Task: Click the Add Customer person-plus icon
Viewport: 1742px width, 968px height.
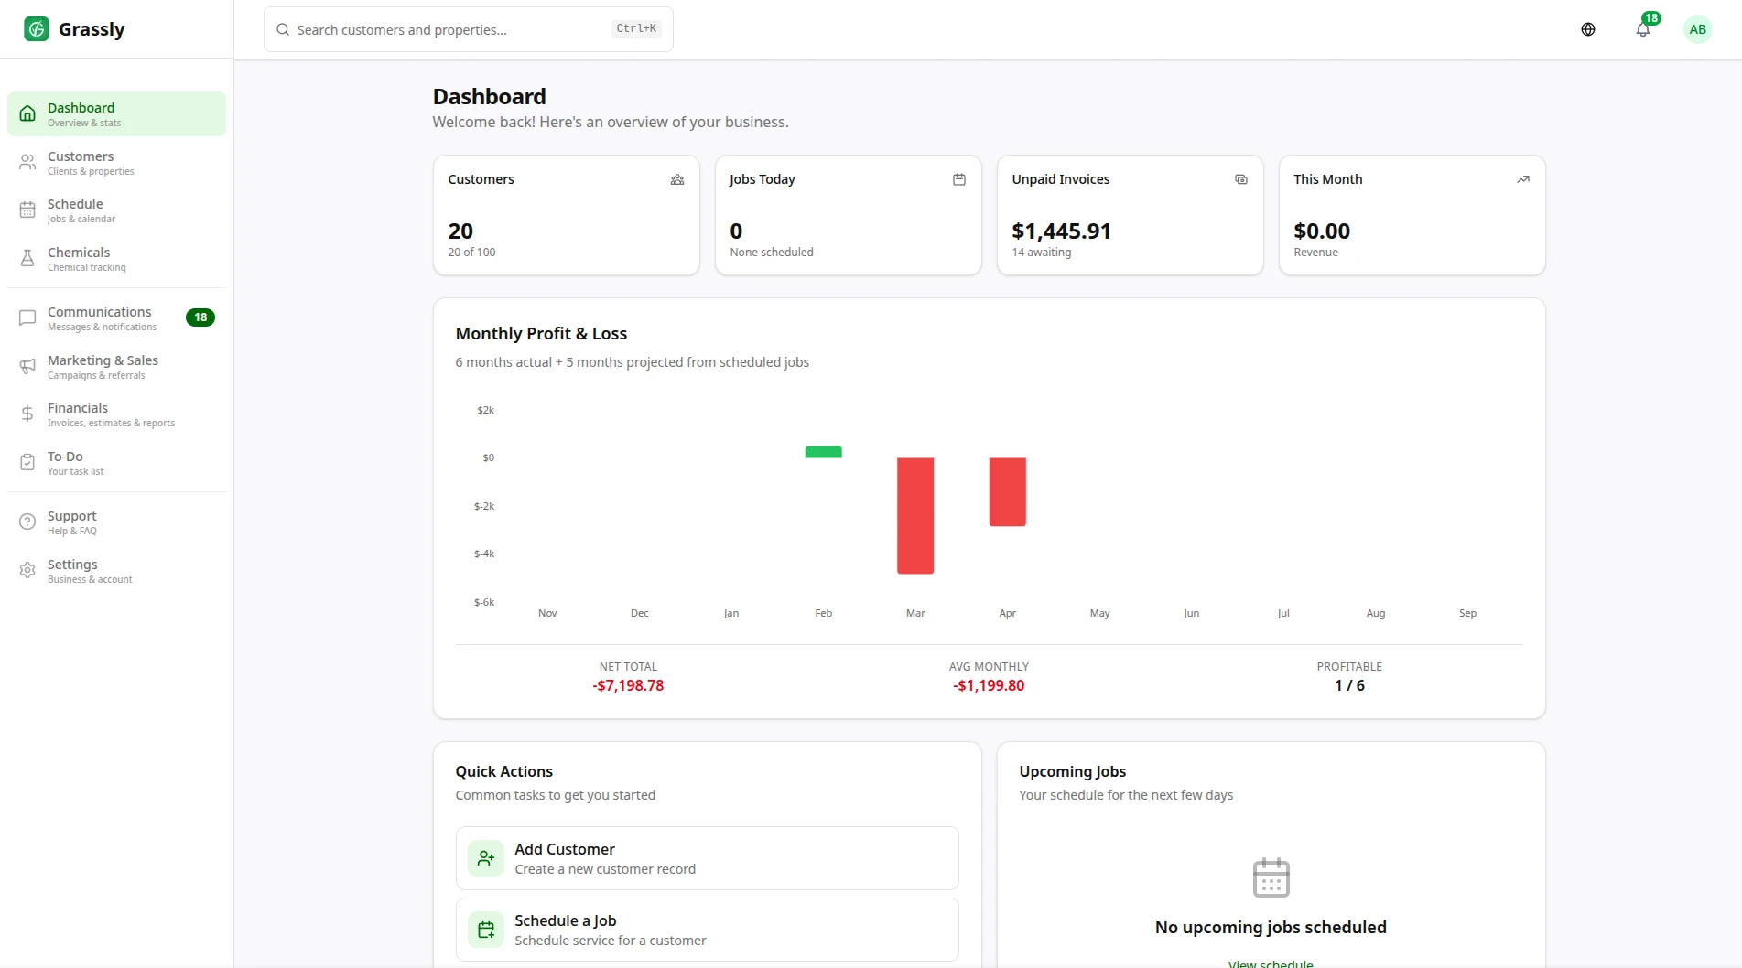Action: [x=486, y=858]
